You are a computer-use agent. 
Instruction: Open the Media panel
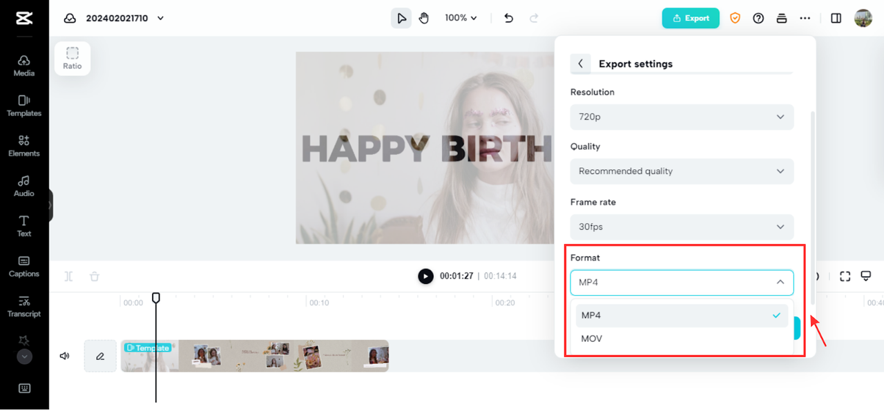[24, 66]
